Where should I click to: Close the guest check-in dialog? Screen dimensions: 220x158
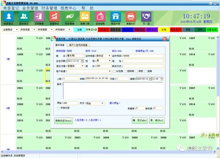pos(165,39)
